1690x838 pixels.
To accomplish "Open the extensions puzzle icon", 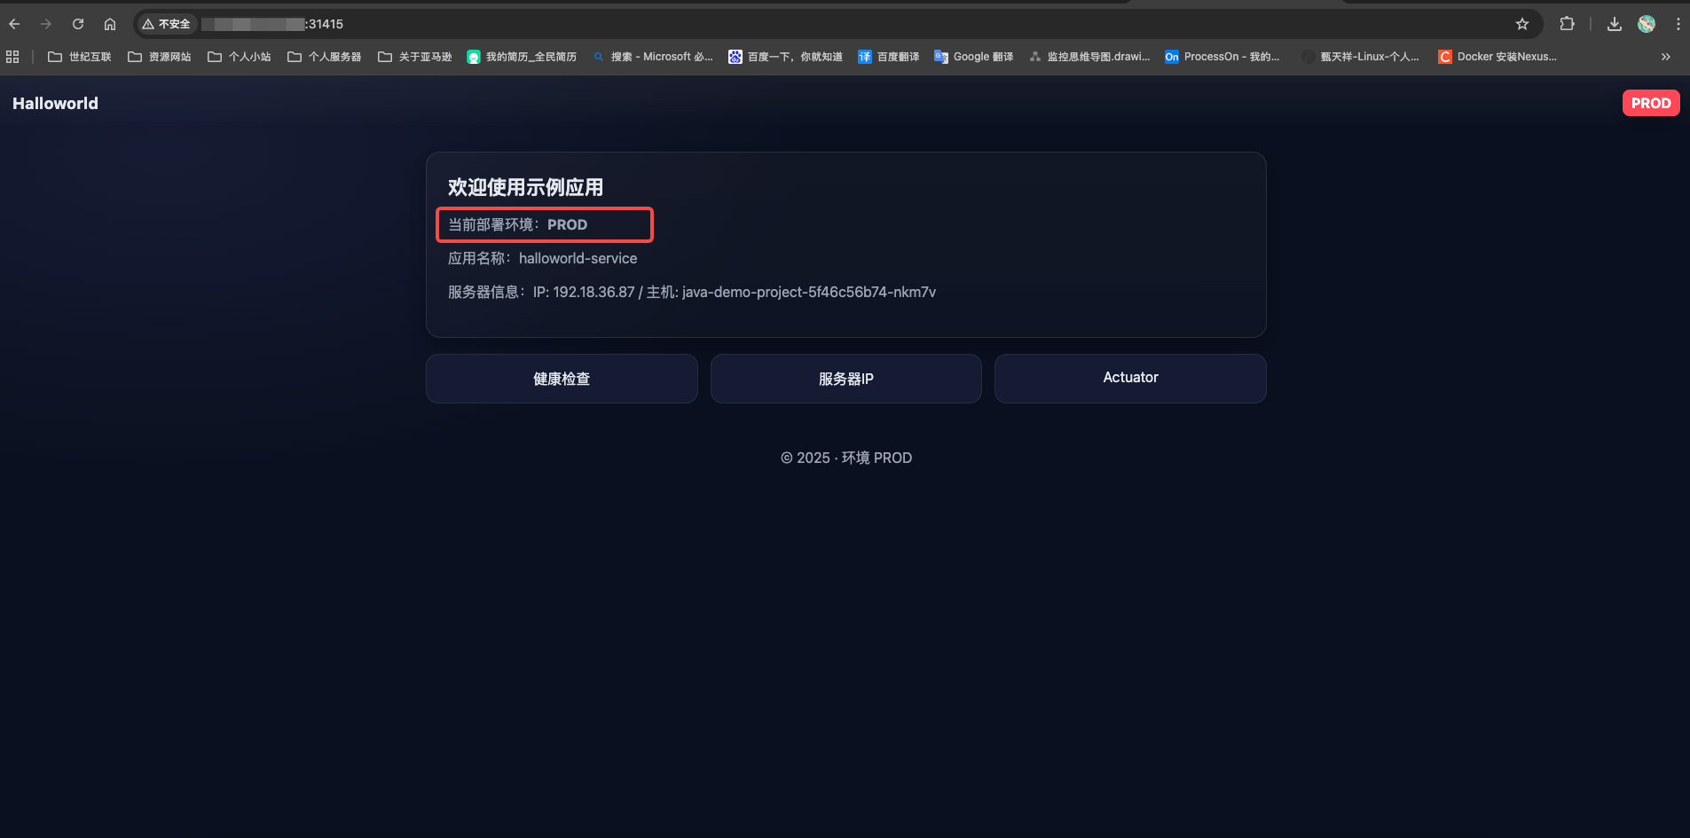I will click(x=1568, y=24).
